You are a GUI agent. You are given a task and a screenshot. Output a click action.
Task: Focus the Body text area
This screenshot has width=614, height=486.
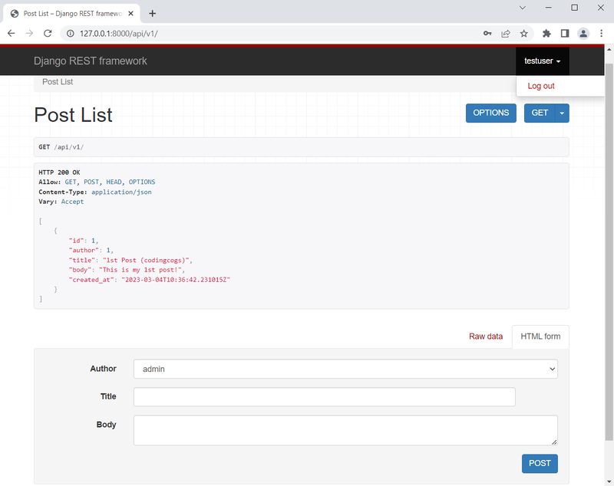(x=345, y=430)
